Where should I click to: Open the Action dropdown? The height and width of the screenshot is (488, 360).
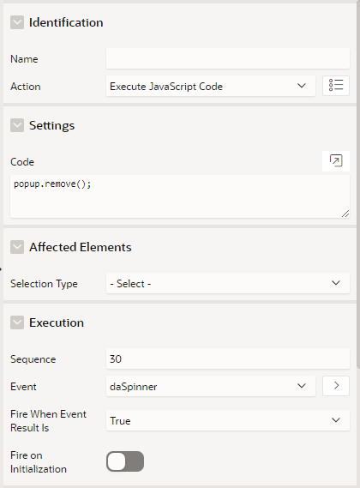[211, 86]
